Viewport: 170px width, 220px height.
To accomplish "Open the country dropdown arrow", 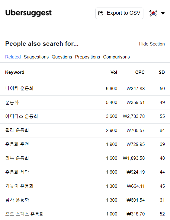I will pyautogui.click(x=163, y=13).
